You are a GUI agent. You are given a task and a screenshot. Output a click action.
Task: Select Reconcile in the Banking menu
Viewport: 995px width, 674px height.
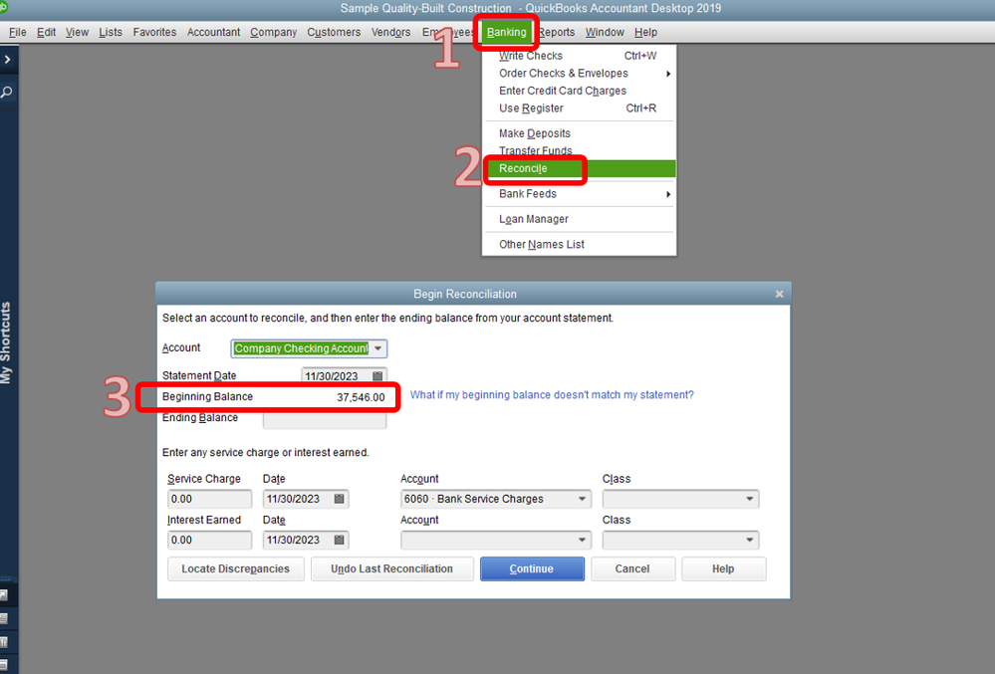[x=579, y=168]
